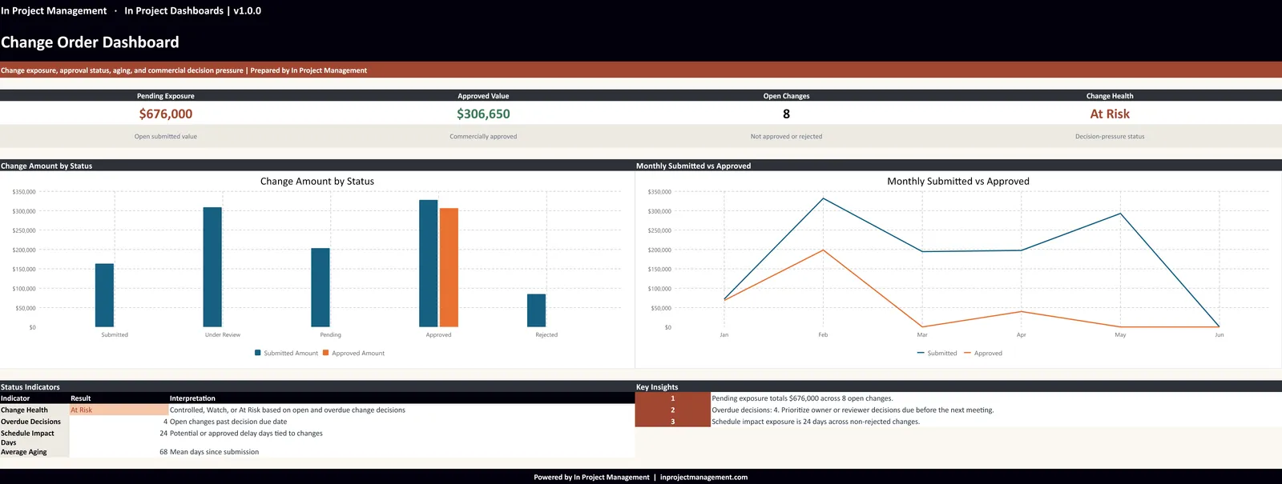Screen dimensions: 1282x484
Task: Click the Submitted status bar in chart
Action: coord(104,295)
